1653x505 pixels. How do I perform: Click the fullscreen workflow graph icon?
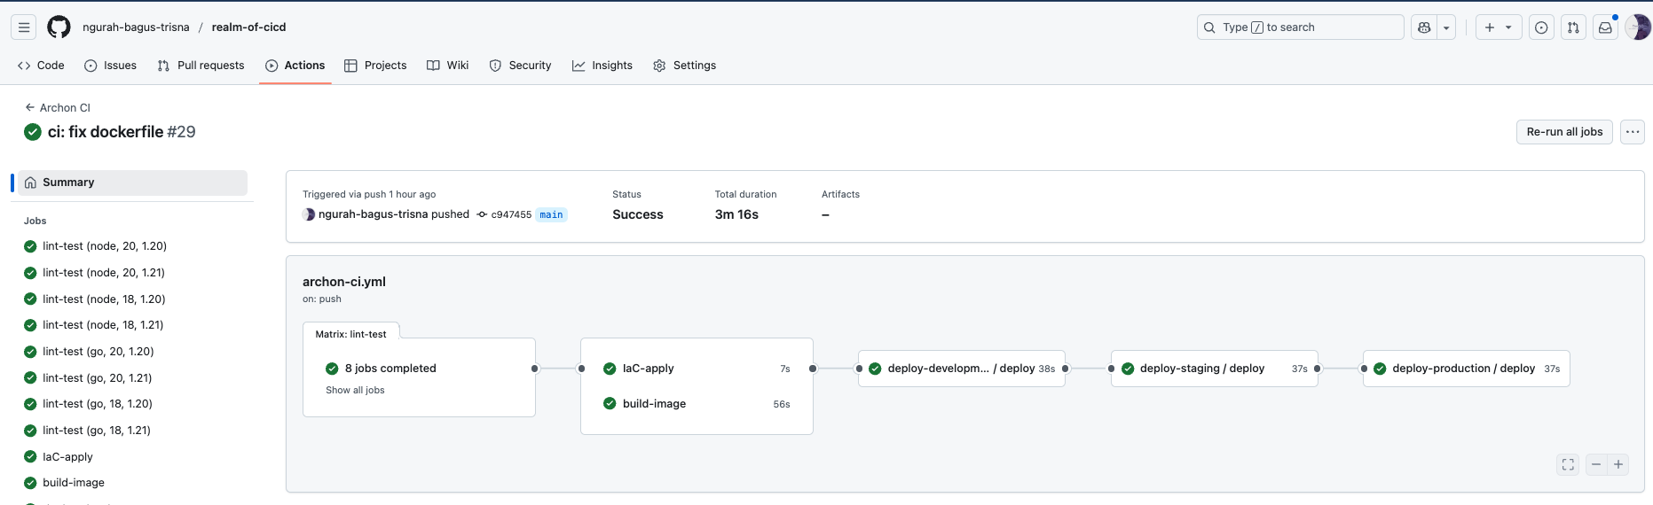(x=1568, y=464)
